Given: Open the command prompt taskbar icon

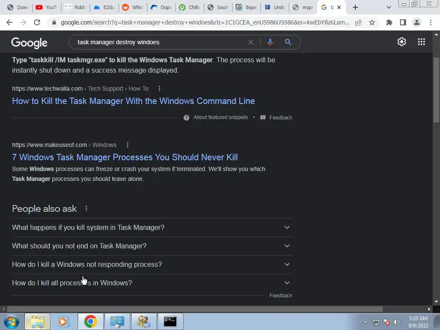Looking at the screenshot, I should pos(170,321).
